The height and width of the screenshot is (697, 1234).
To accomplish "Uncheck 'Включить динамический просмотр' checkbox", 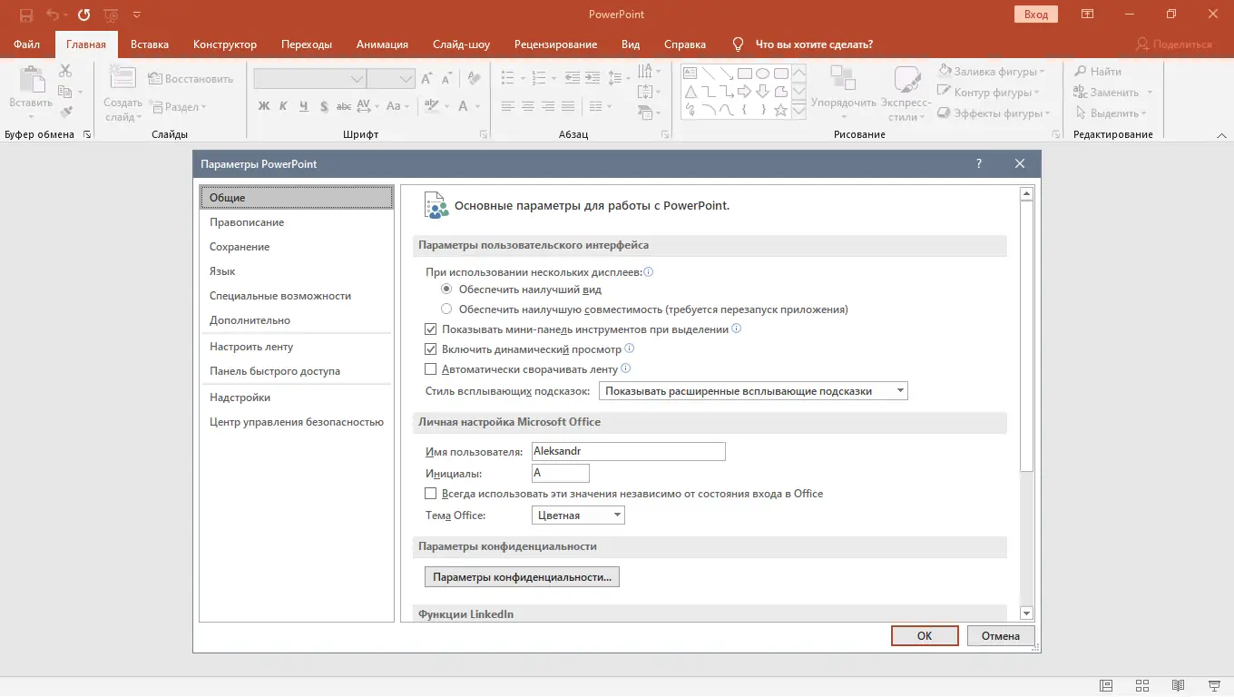I will pyautogui.click(x=431, y=349).
